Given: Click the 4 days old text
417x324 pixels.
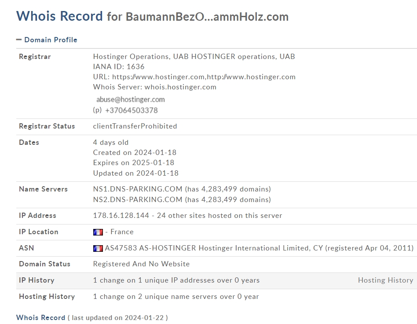Looking at the screenshot, I should (x=111, y=143).
